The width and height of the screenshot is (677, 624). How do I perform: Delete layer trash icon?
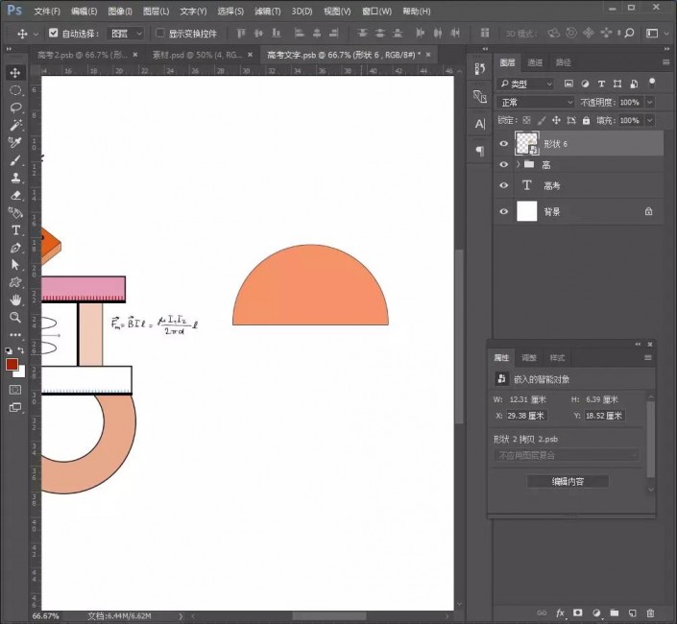coord(650,612)
